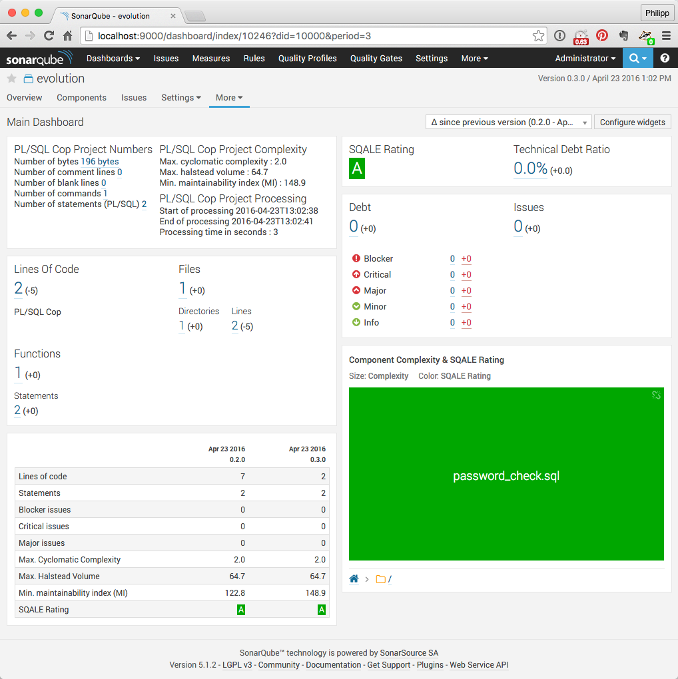Switch to the Components project tab
This screenshot has width=678, height=679.
(81, 97)
